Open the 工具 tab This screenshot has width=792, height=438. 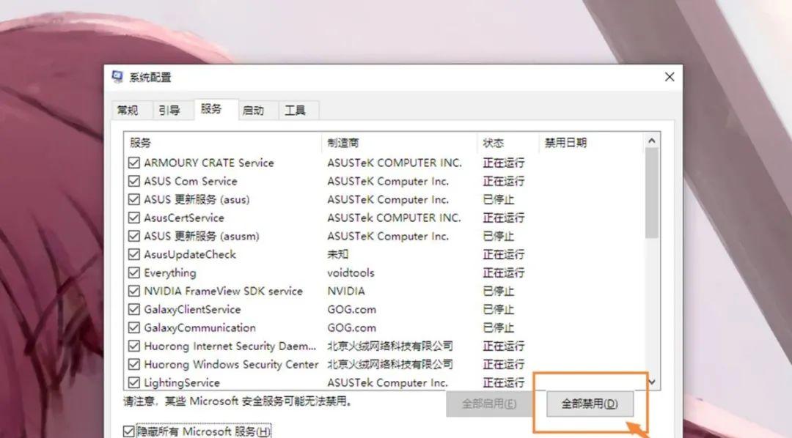[x=295, y=110]
